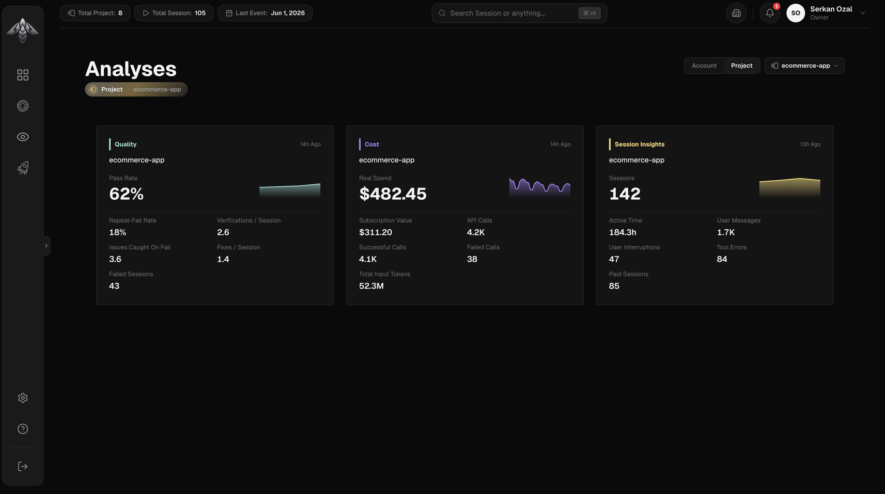This screenshot has height=494, width=885.
Task: Click the Analyses page heading
Action: pos(131,69)
